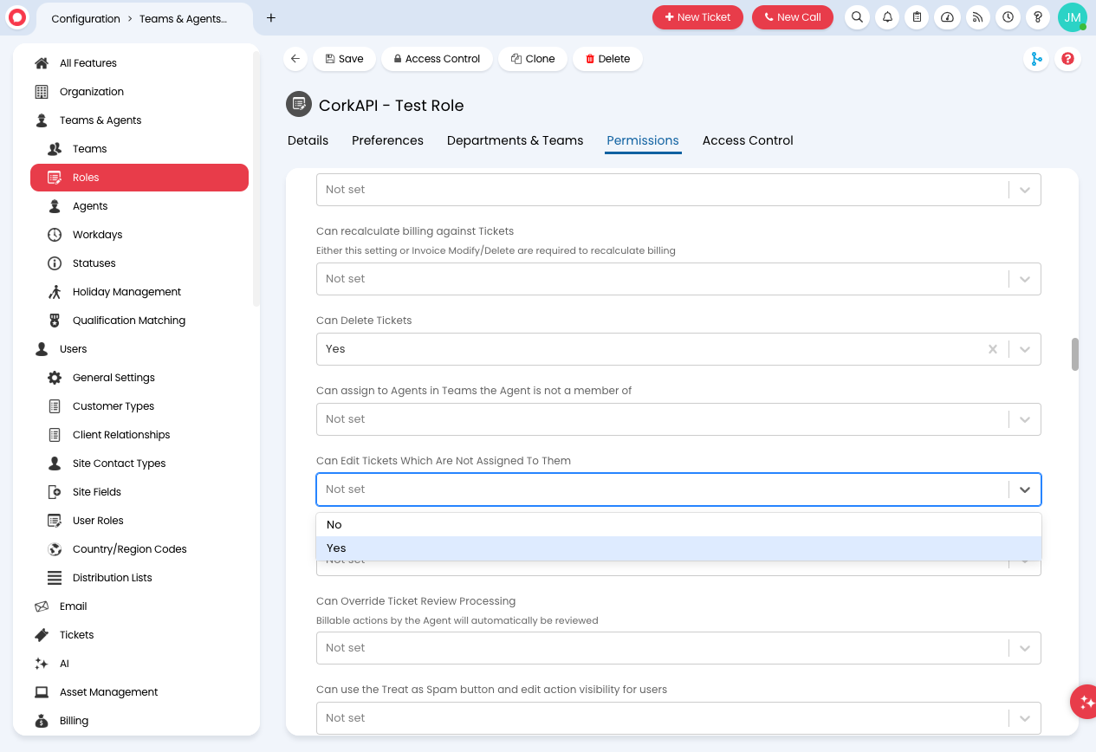Open the Can Delete Tickets dropdown
This screenshot has height=752, width=1096.
coord(678,349)
